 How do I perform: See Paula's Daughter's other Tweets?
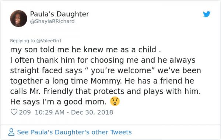pyautogui.click(x=74, y=132)
